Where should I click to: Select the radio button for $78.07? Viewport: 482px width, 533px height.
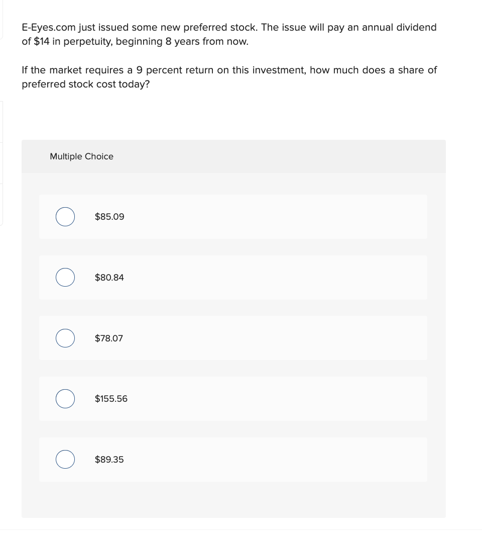click(x=65, y=338)
